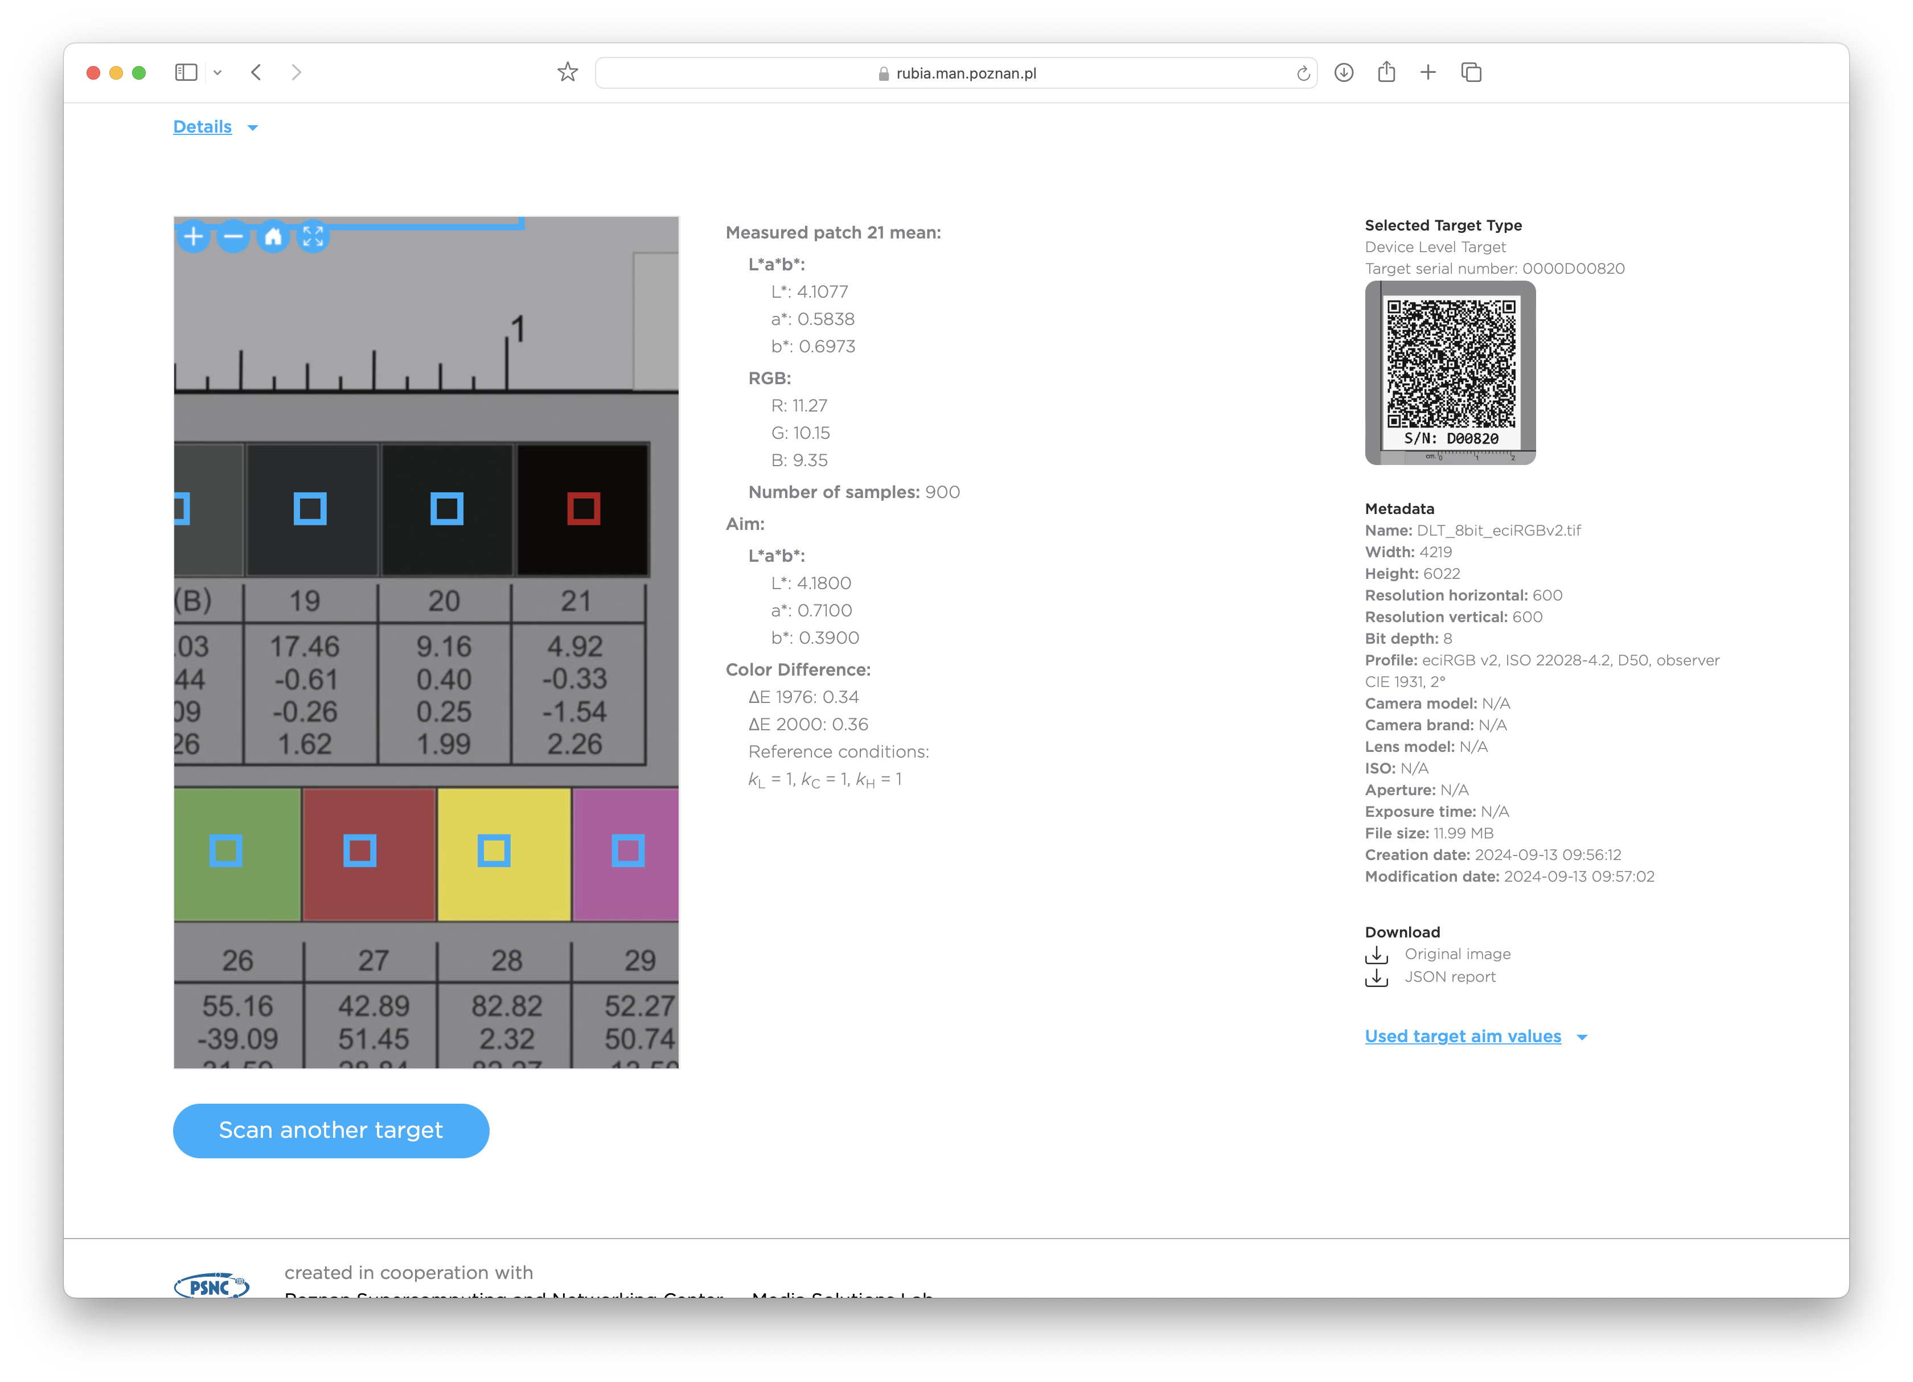The image size is (1913, 1382).
Task: Click the JSON report download icon
Action: pyautogui.click(x=1377, y=977)
